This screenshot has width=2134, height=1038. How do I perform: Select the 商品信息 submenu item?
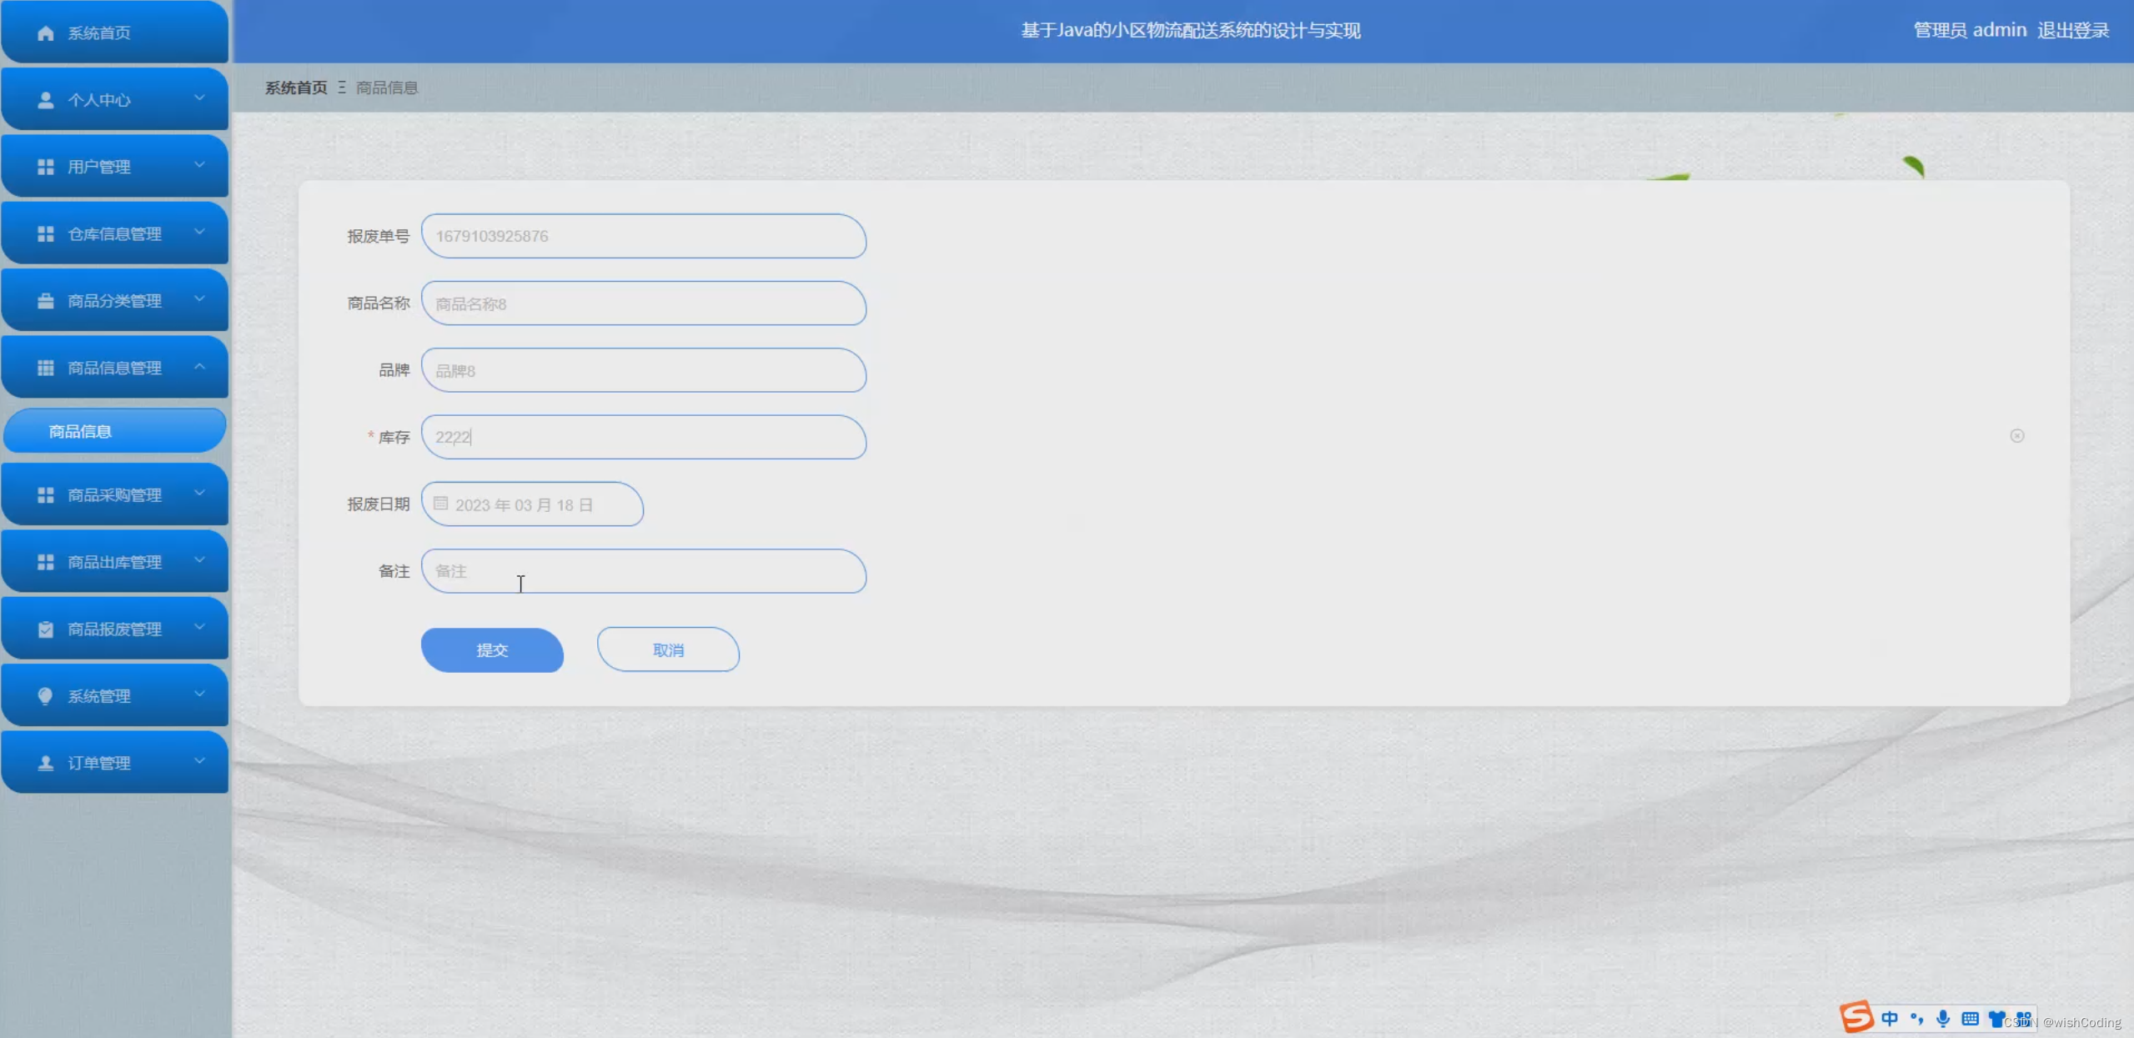coord(115,431)
